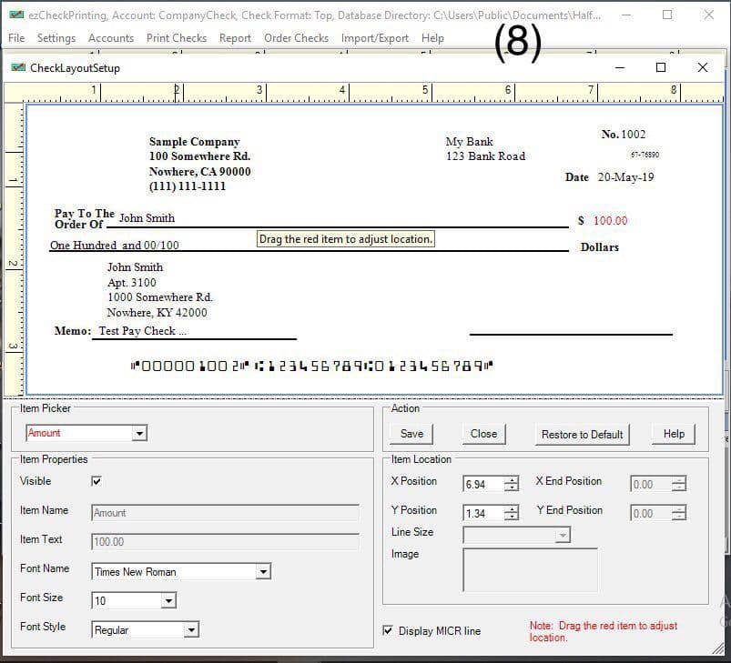Increase X Position using up spinner arrow
Viewport: 731px width, 663px height.
512,480
